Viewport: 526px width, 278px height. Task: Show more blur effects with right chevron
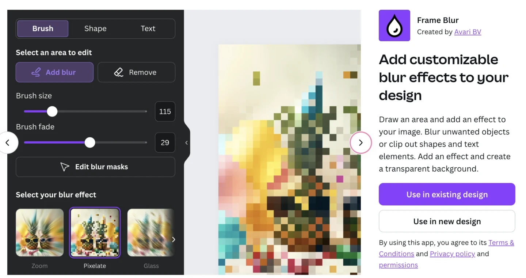click(174, 239)
